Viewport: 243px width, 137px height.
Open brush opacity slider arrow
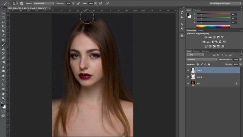[x=73, y=3]
